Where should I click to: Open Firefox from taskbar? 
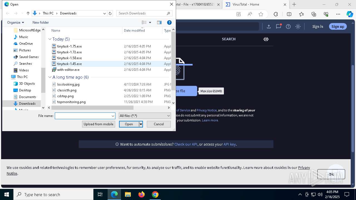click(x=142, y=194)
